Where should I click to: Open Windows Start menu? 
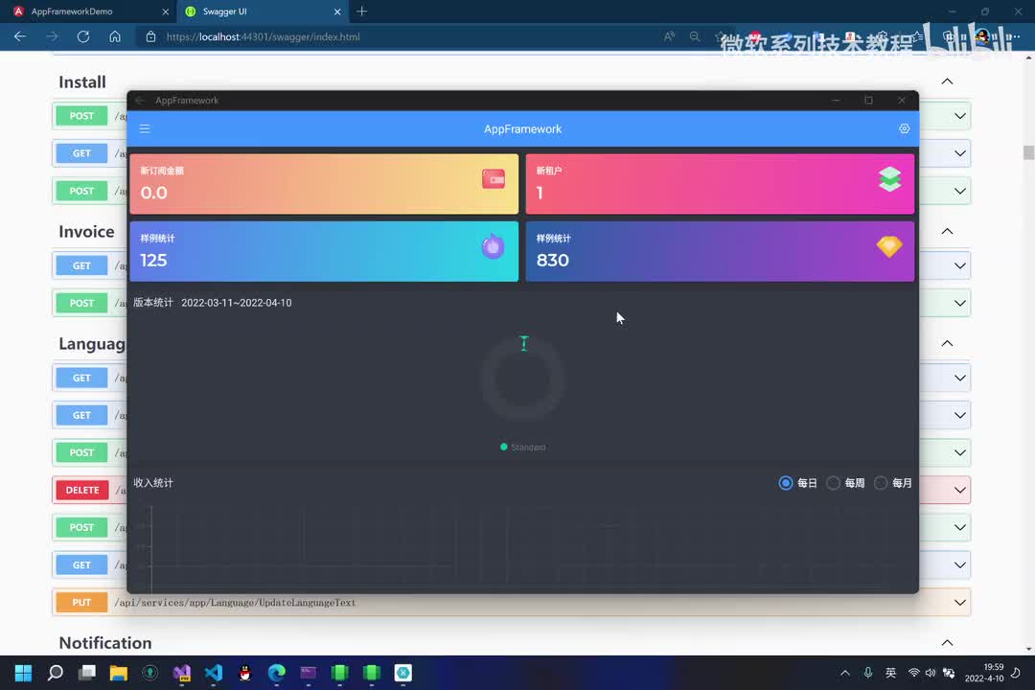point(23,673)
